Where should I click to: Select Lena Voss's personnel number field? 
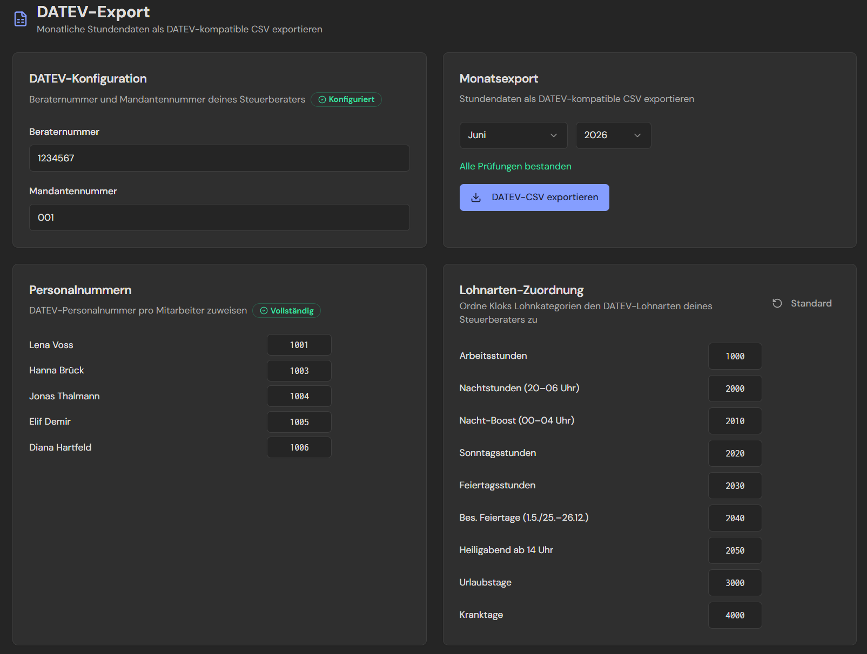[x=299, y=345]
